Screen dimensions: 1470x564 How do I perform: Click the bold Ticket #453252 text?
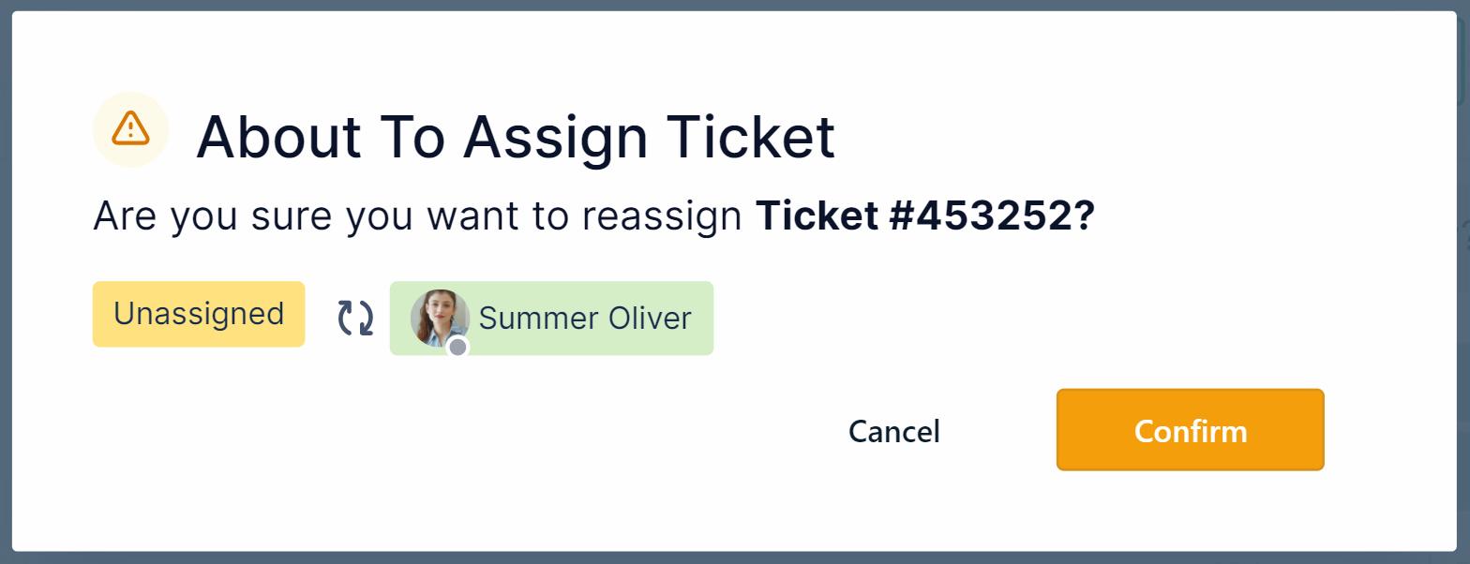click(925, 217)
